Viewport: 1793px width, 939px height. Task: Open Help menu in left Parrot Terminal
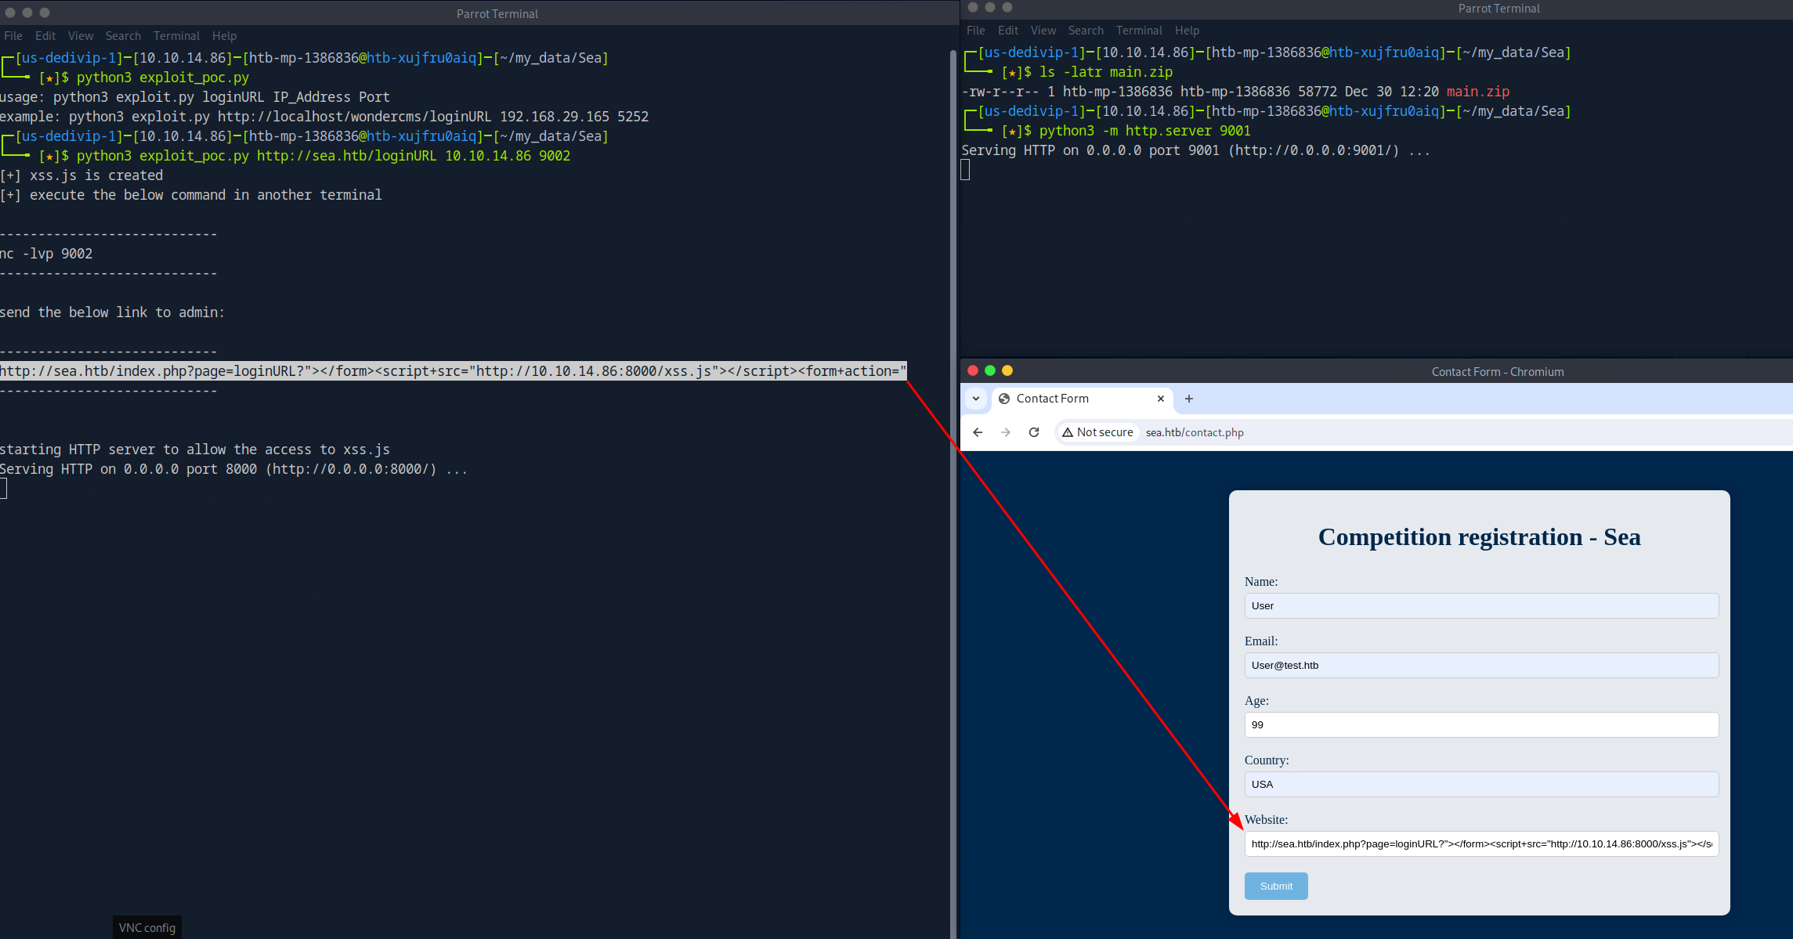(224, 36)
